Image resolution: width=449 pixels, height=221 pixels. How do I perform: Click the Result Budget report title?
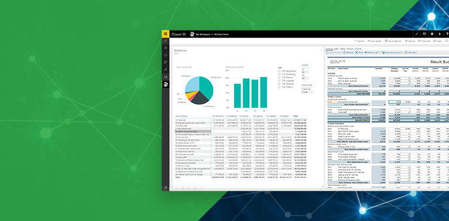pyautogui.click(x=439, y=62)
